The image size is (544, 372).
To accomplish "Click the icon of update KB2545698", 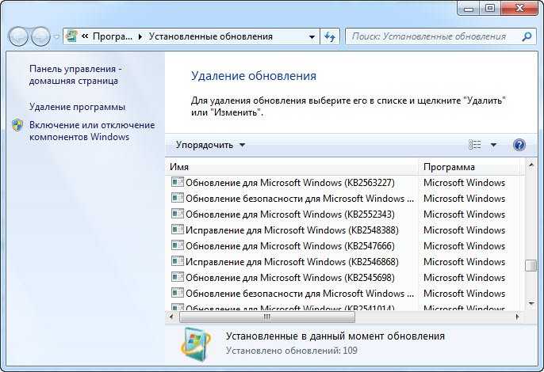I will pos(178,277).
